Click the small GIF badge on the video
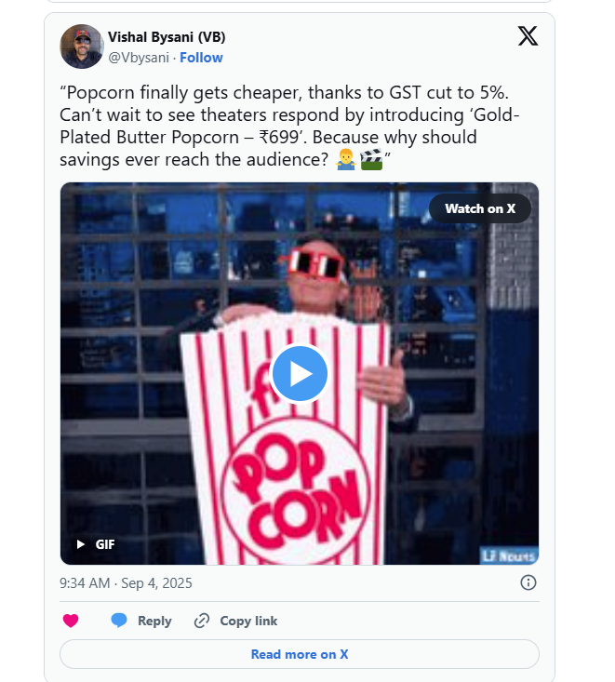The width and height of the screenshot is (615, 682). 96,544
